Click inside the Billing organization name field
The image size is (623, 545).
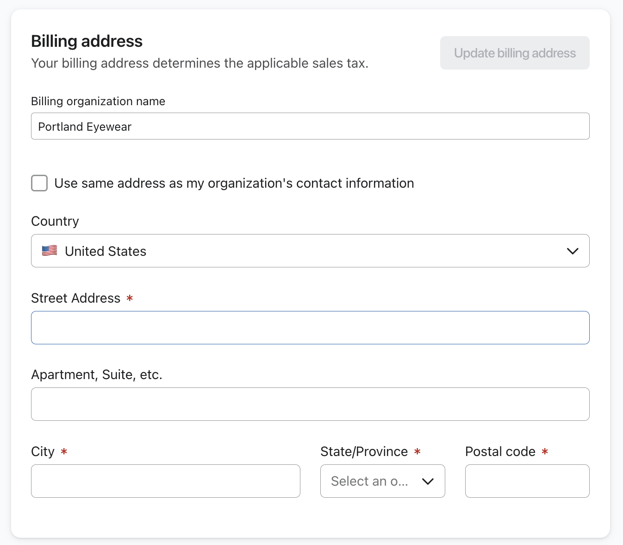pyautogui.click(x=310, y=126)
